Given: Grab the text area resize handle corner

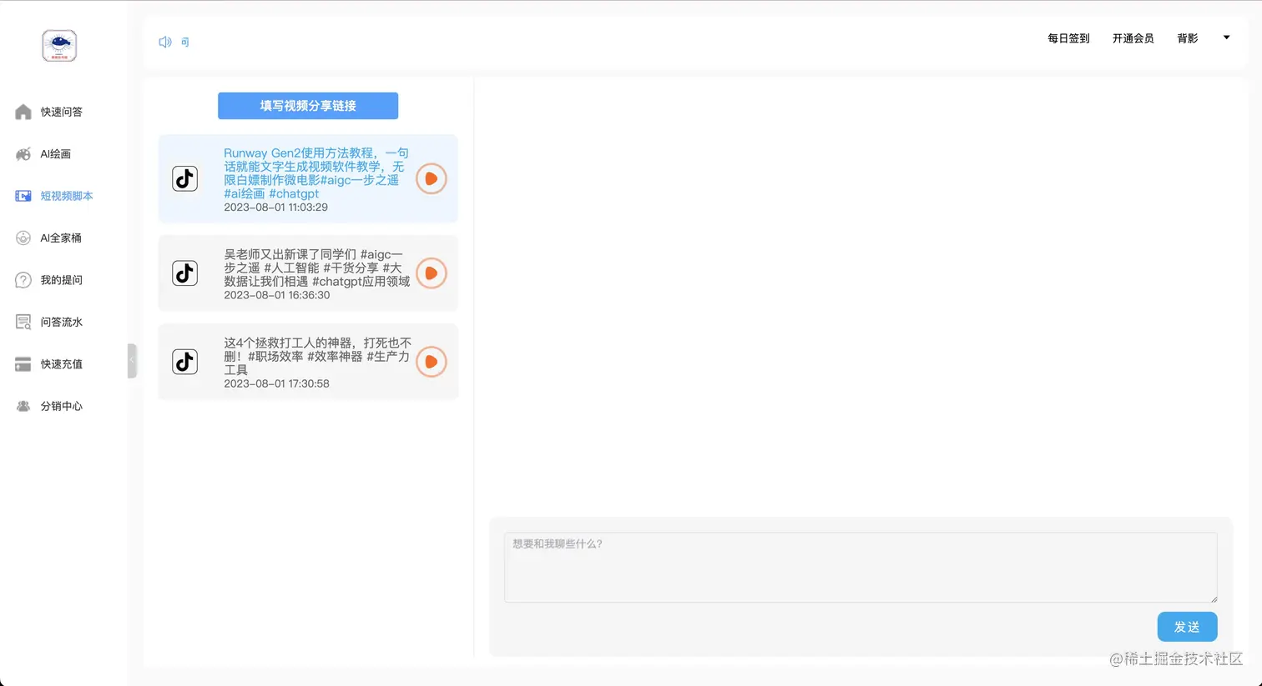Looking at the screenshot, I should pyautogui.click(x=1214, y=598).
